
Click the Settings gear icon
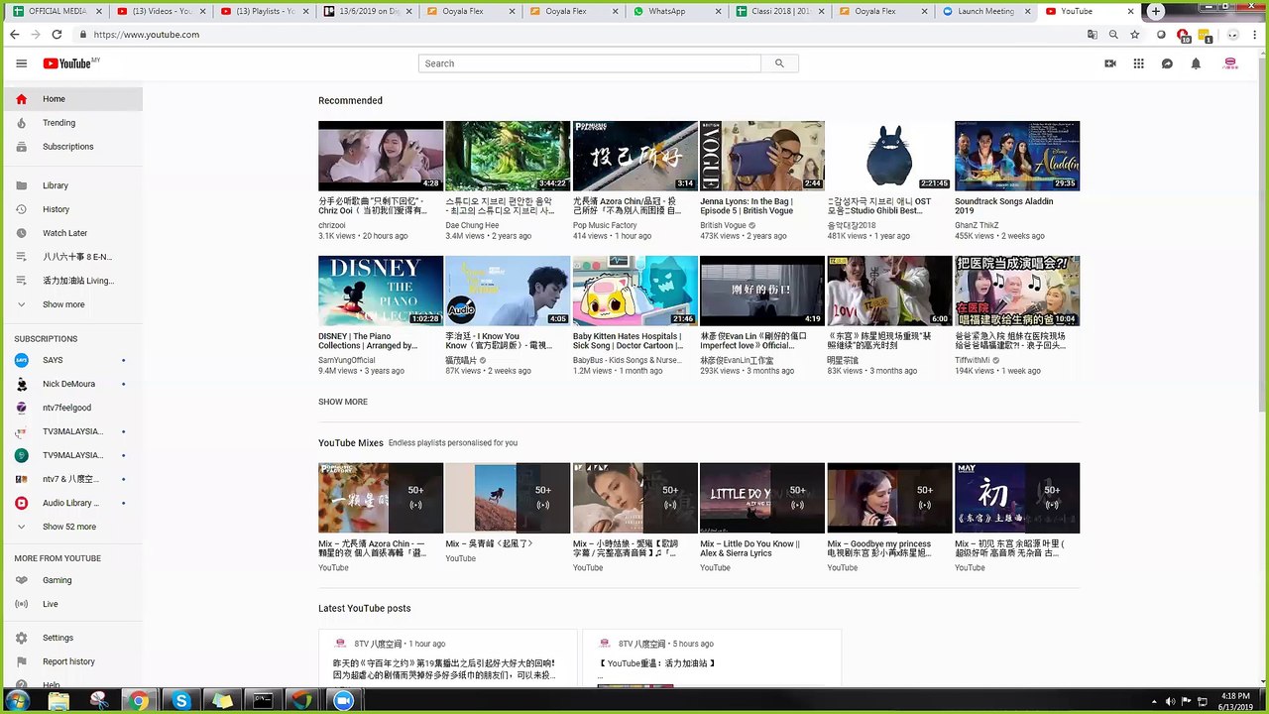pyautogui.click(x=22, y=638)
